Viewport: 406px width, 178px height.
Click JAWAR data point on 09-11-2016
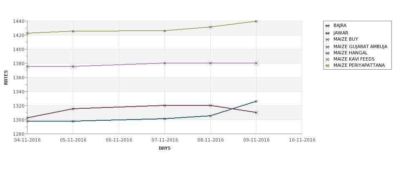(x=256, y=101)
